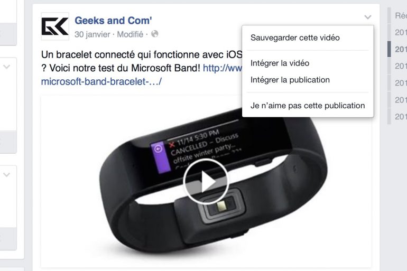407x271 pixels.
Task: Choose Intégrer la vidéo
Action: [x=280, y=63]
